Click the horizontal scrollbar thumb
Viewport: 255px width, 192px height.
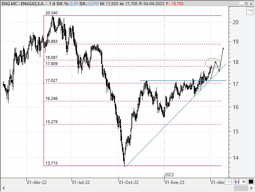click(241, 188)
